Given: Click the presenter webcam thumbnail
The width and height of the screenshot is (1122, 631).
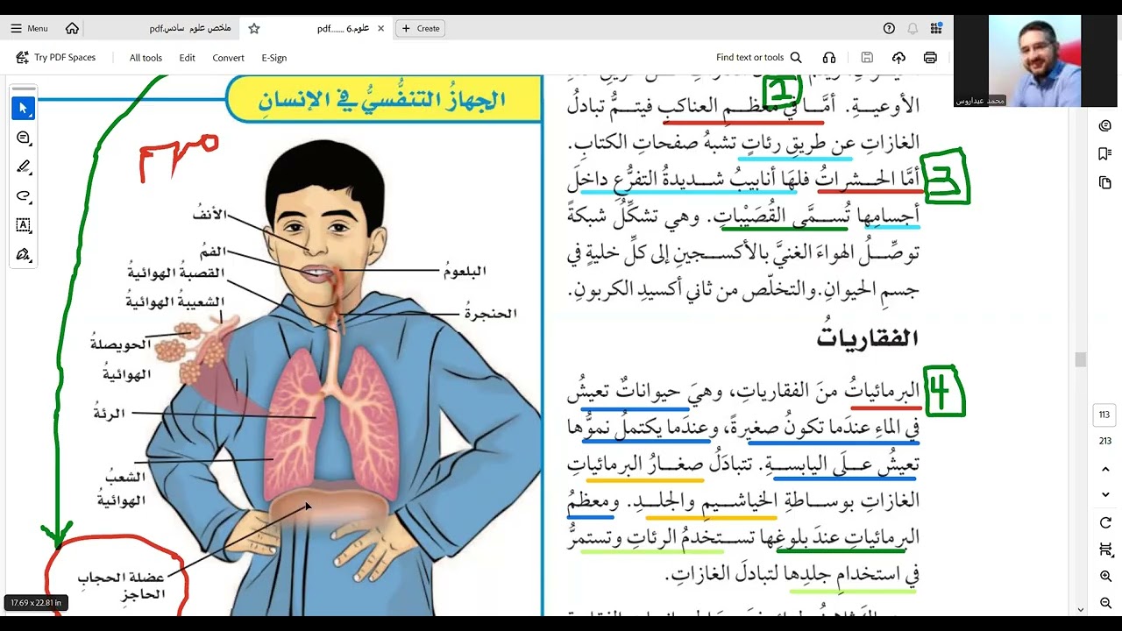Looking at the screenshot, I should 1035,60.
